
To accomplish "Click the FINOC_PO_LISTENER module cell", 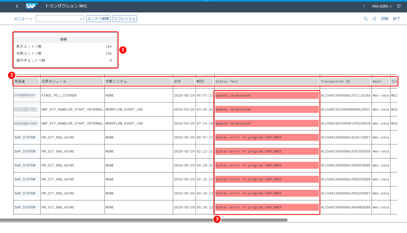I will click(x=59, y=95).
